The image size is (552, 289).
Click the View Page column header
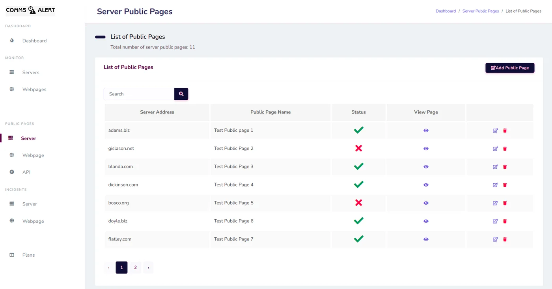point(426,112)
